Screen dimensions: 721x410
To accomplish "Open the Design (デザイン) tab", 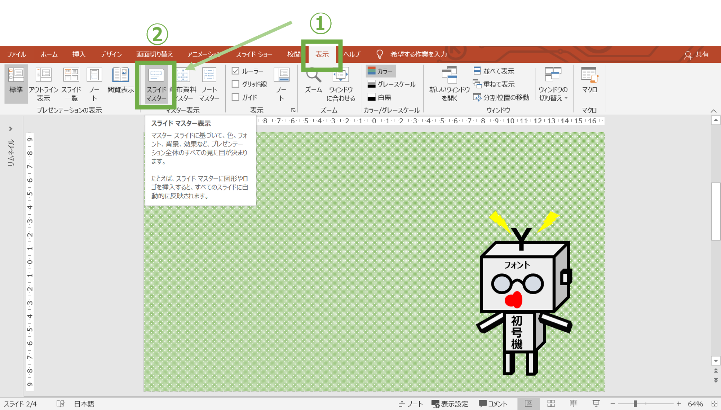I will 111,54.
